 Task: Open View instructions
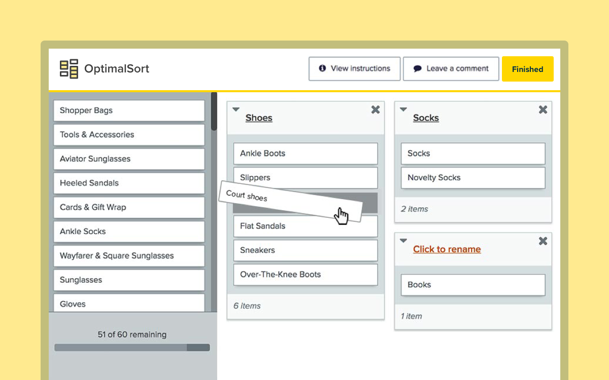click(354, 68)
